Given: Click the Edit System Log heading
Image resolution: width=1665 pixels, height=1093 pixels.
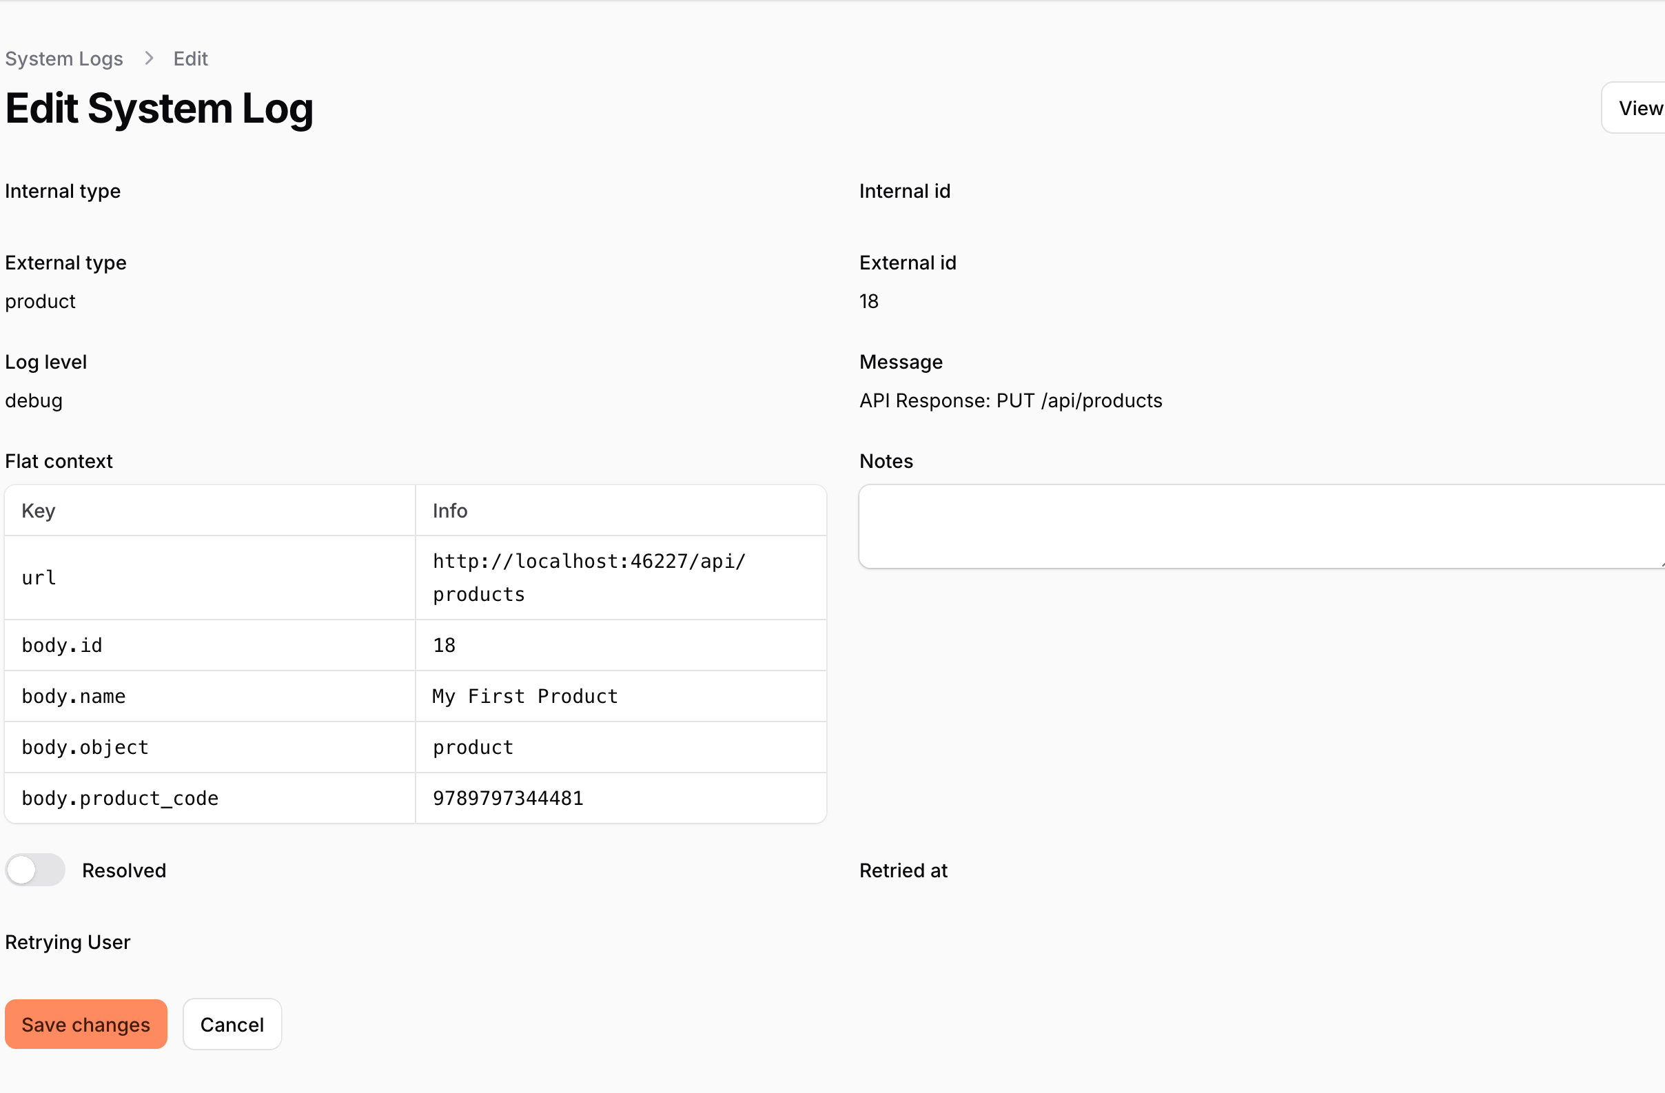Looking at the screenshot, I should (x=159, y=108).
